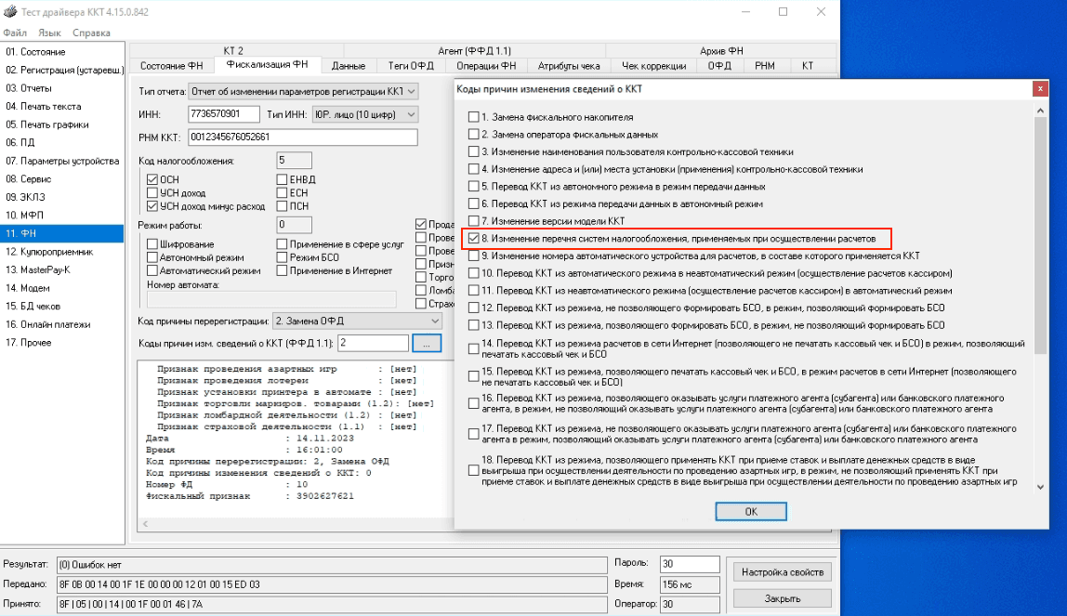Enable 'Изменение версии модели ККТ' checkbox
Image resolution: width=1067 pixels, height=616 pixels.
pos(474,221)
